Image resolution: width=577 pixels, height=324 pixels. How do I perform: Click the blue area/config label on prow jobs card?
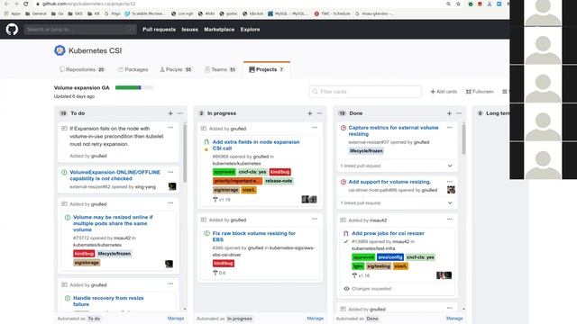[390, 257]
